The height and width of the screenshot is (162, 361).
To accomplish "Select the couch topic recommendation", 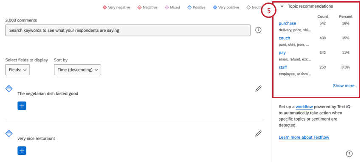I will [284, 38].
